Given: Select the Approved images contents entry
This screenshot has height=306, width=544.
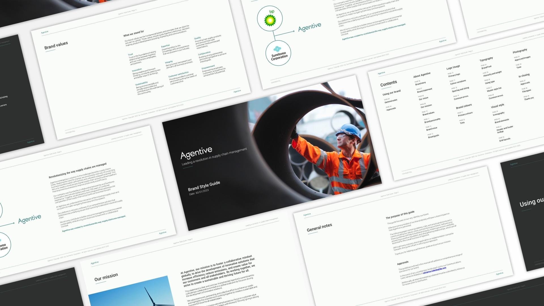Looking at the screenshot, I should click(x=522, y=58).
